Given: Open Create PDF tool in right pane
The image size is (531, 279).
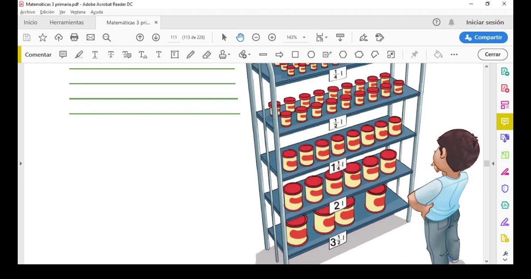Looking at the screenshot, I should 505,88.
